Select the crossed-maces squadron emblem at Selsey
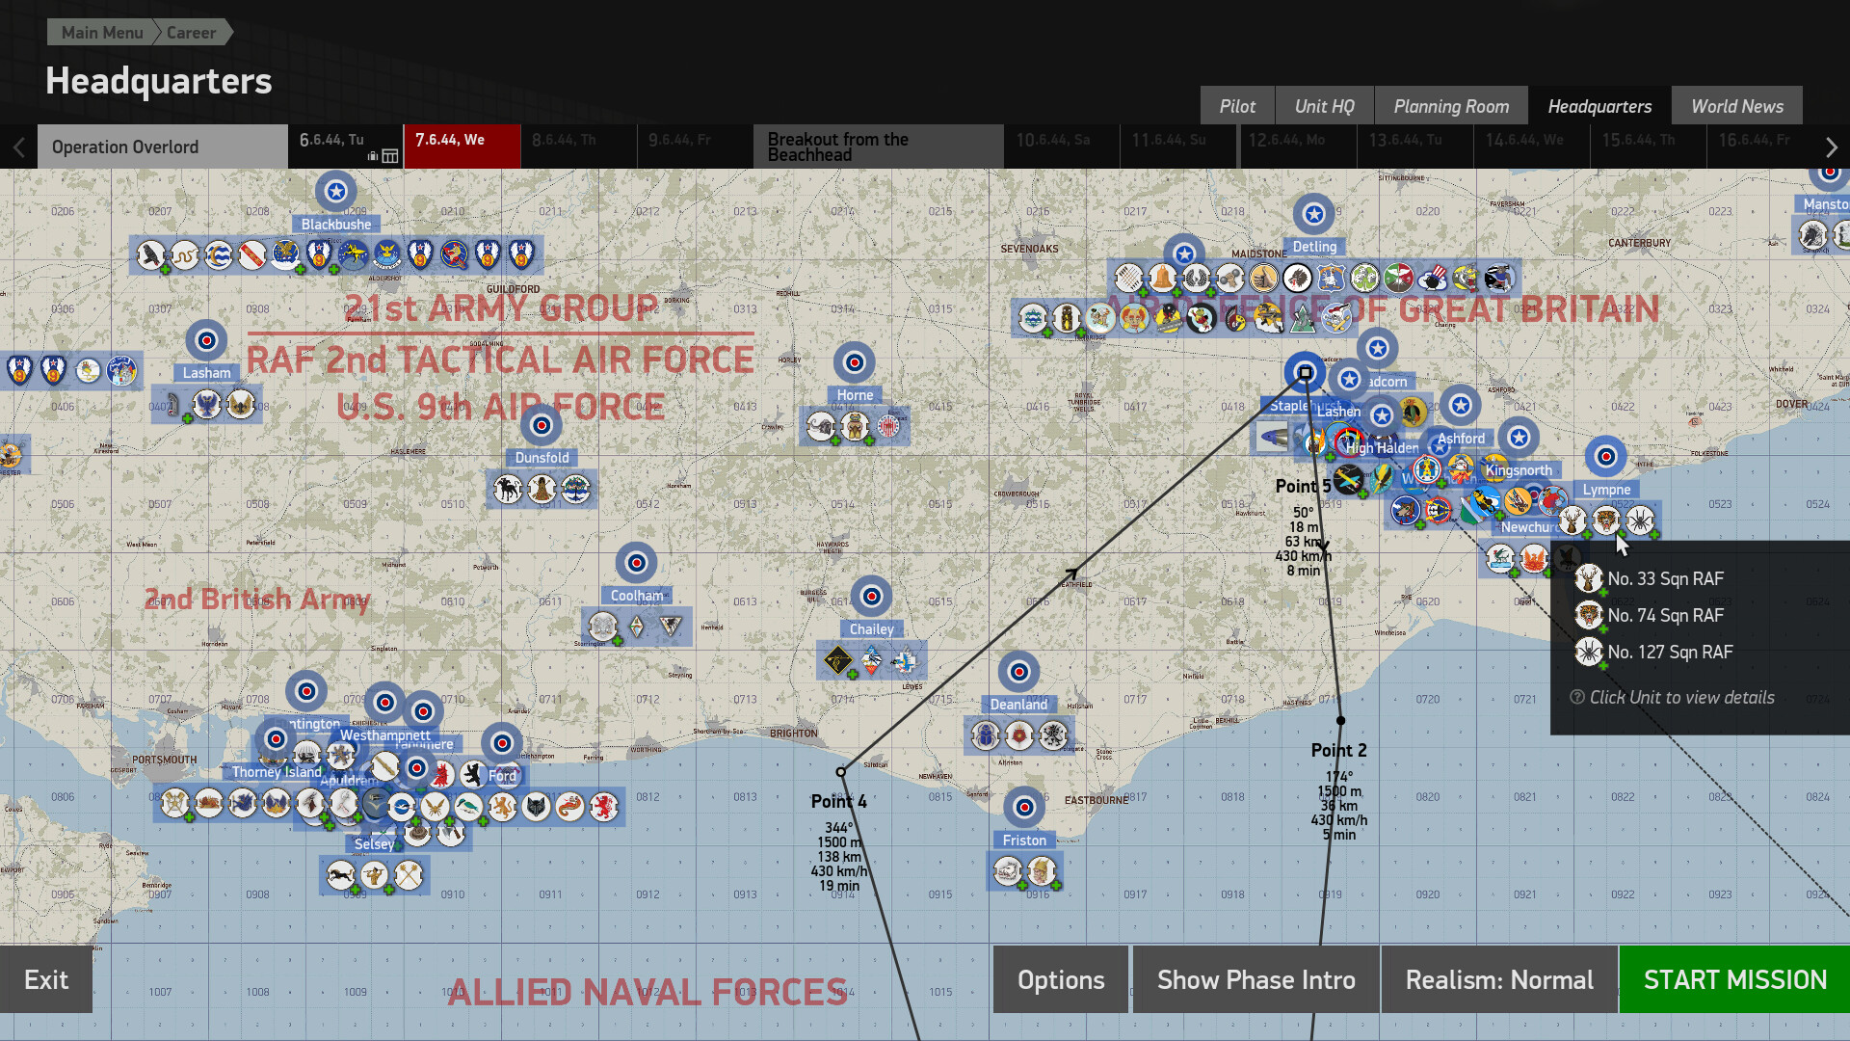The height and width of the screenshot is (1041, 1850). point(408,875)
